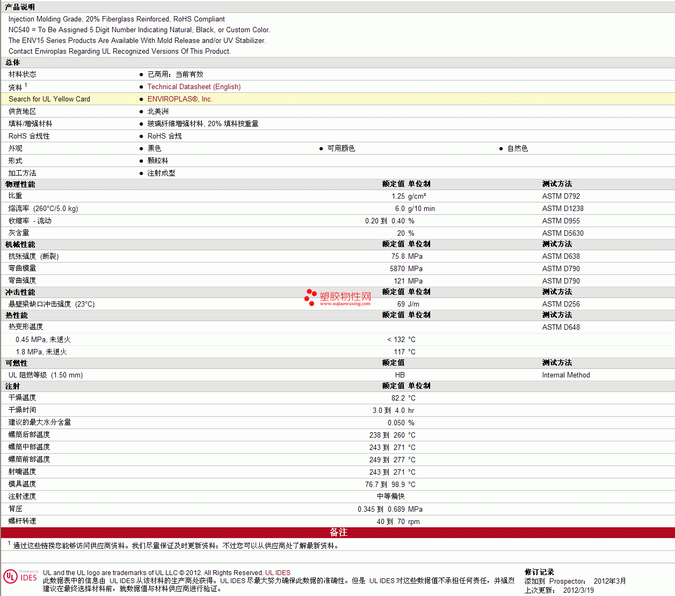This screenshot has width=675, height=596.
Task: Click the density value 1.25 g/cm³
Action: tap(409, 196)
